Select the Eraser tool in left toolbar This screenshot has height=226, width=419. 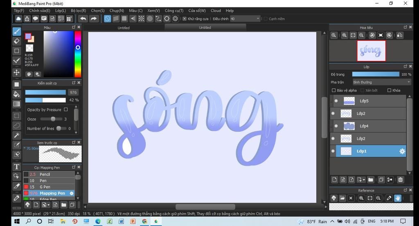point(17,41)
